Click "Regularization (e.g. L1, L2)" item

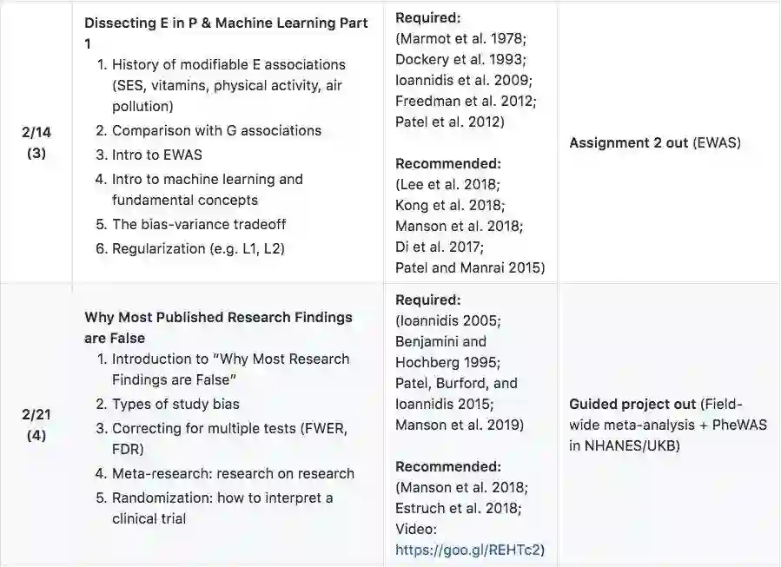pyautogui.click(x=198, y=248)
